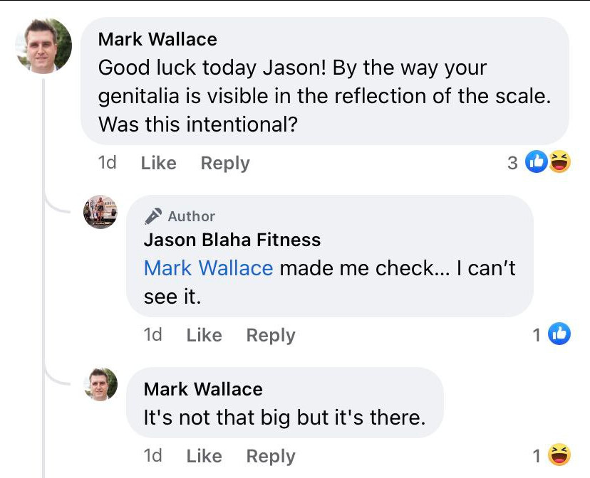This screenshot has width=590, height=478.
Task: Click Mark Wallace's top comment profile picture
Action: tap(43, 46)
